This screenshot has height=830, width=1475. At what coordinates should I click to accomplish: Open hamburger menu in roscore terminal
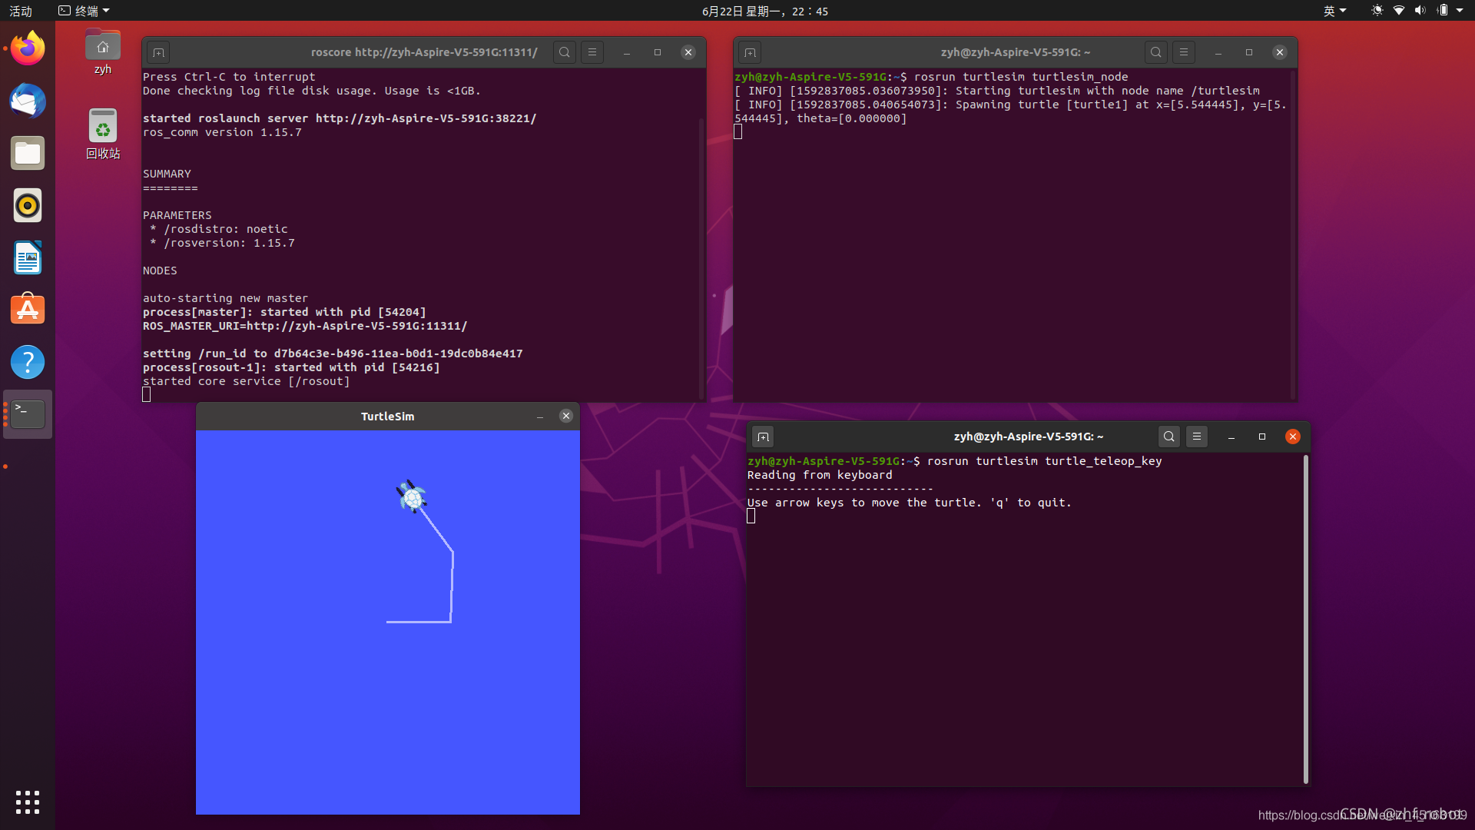coord(592,52)
